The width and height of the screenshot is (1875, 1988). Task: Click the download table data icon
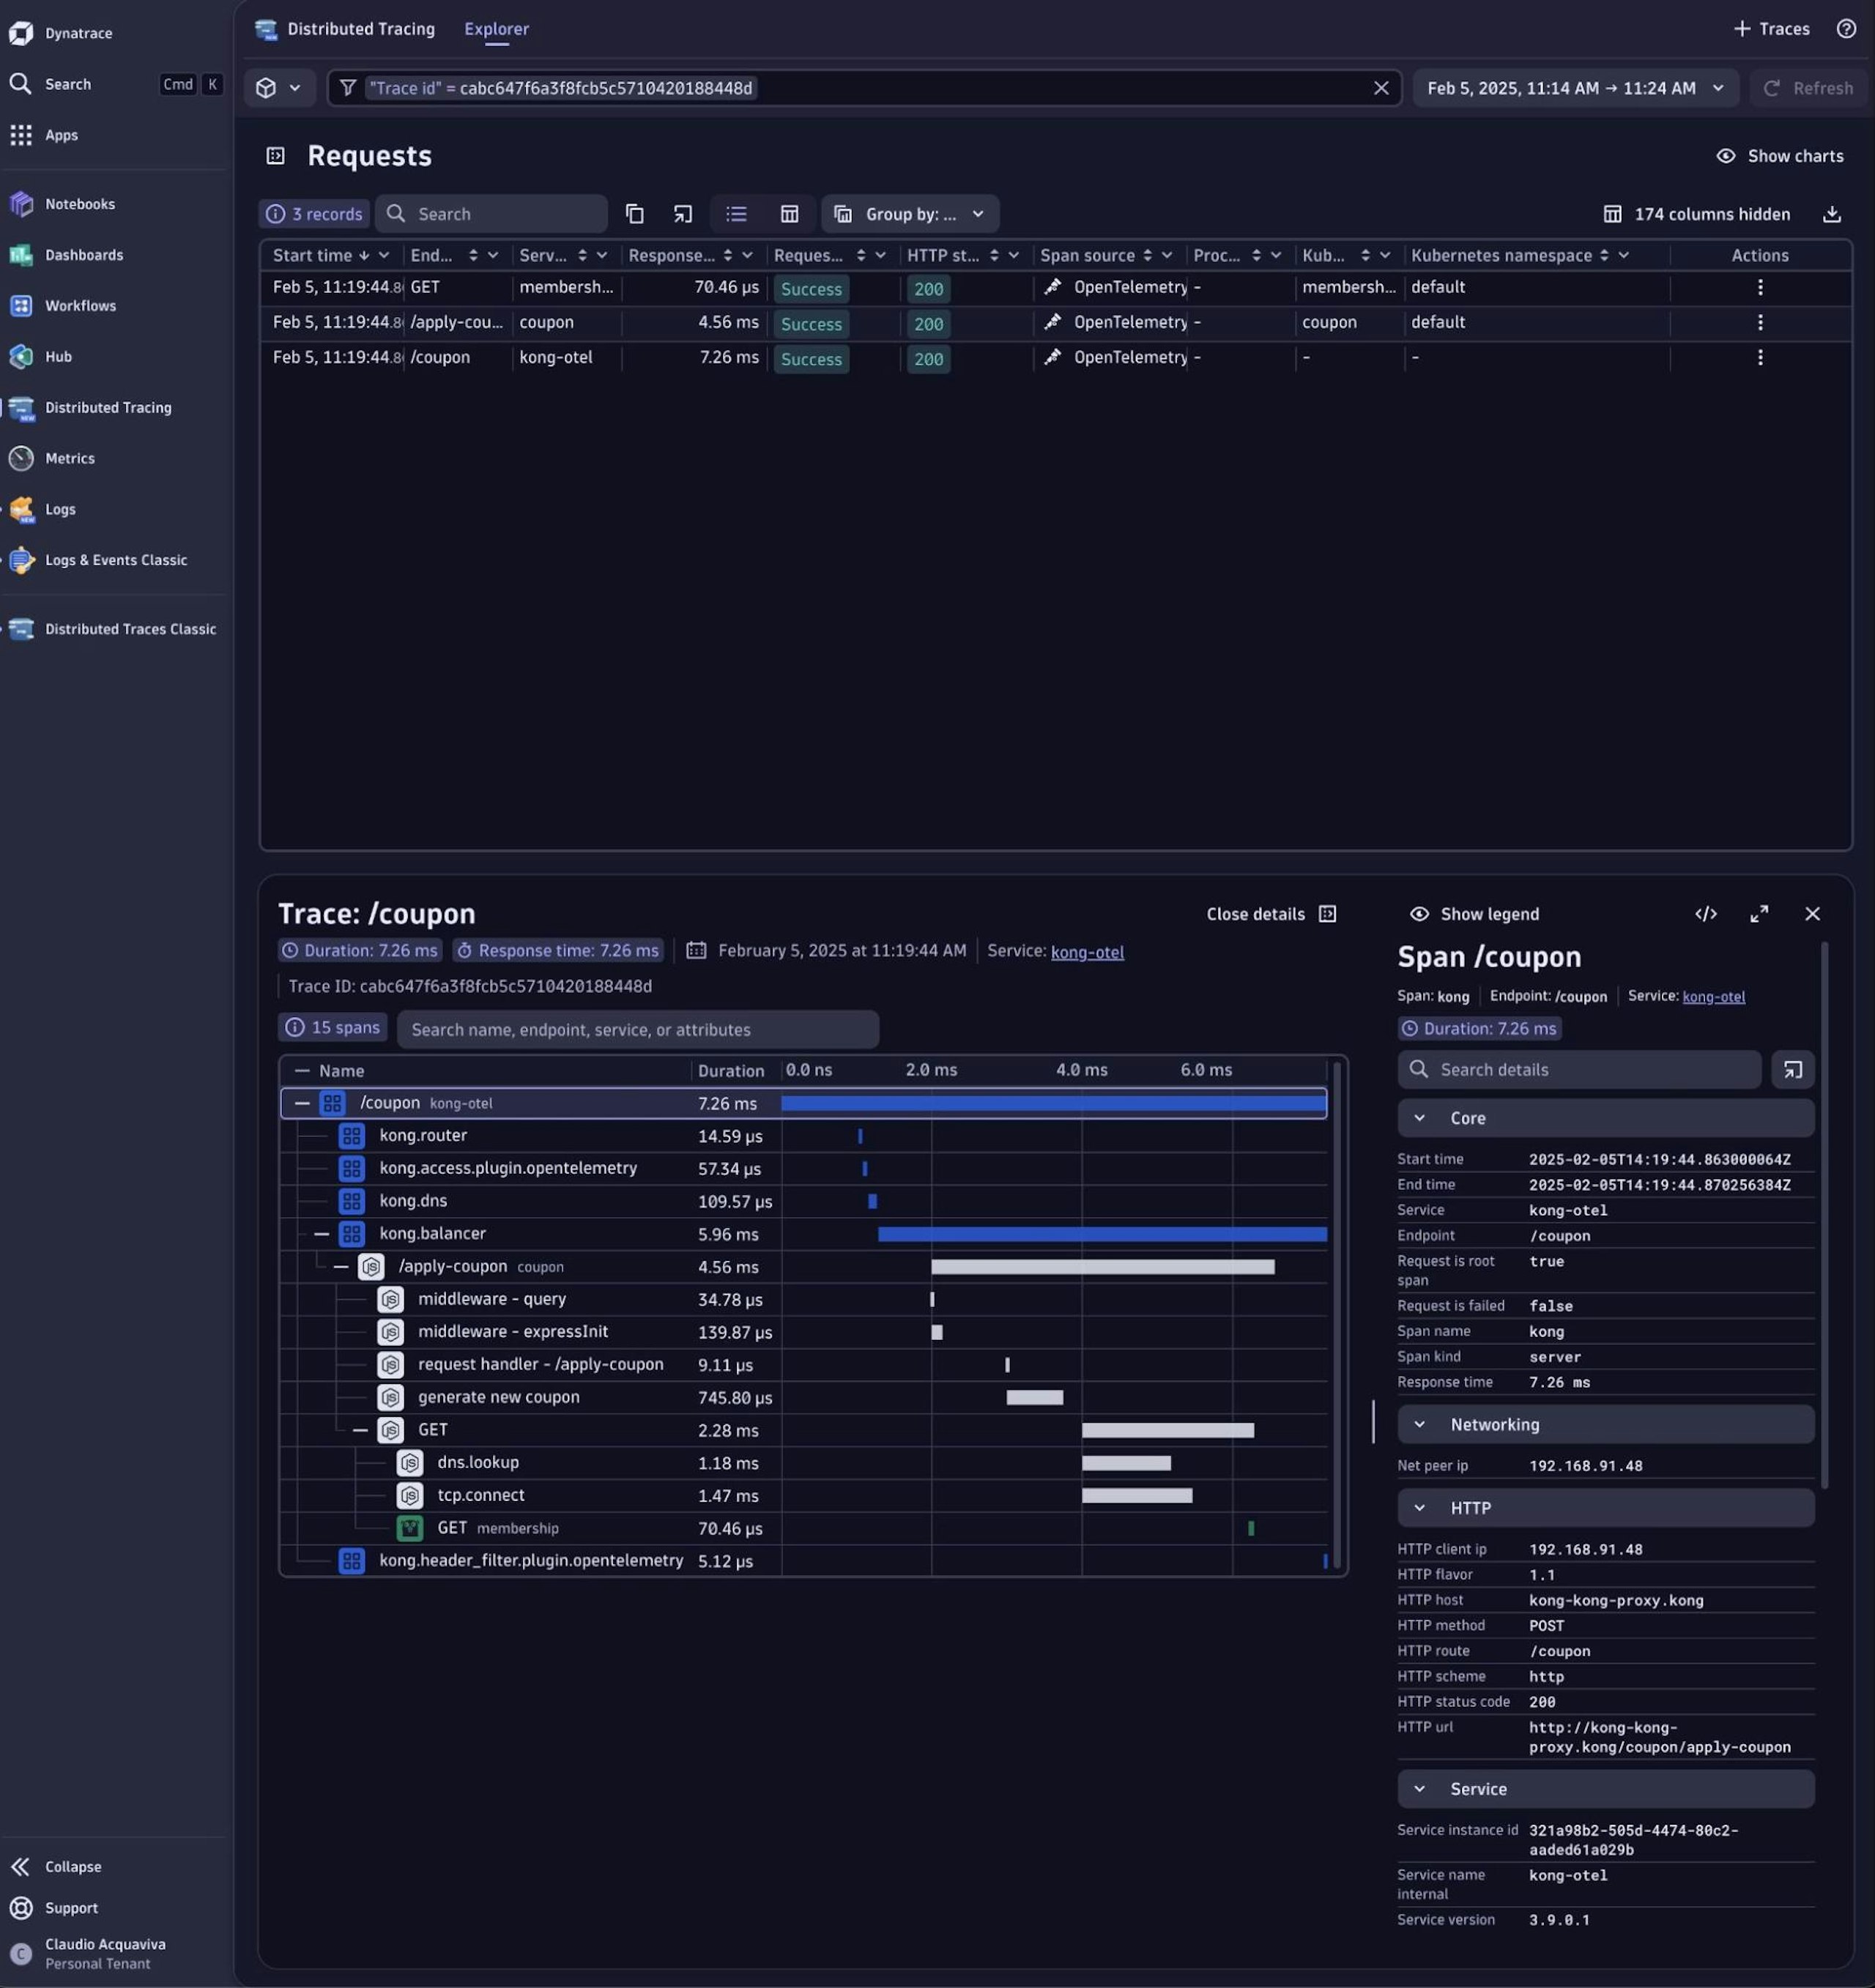1831,214
